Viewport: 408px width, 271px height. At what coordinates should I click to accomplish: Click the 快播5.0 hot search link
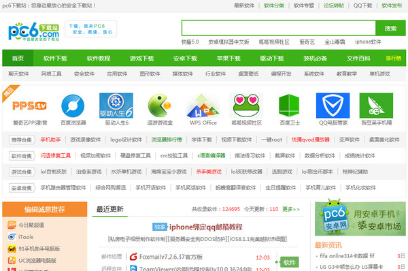tap(190, 42)
